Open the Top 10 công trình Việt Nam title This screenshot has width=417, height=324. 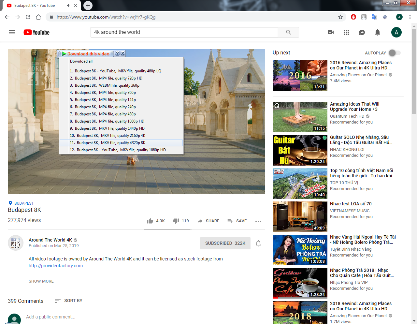point(363,173)
